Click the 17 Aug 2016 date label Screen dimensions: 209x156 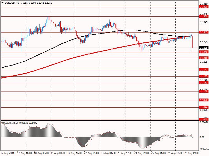point(8,153)
